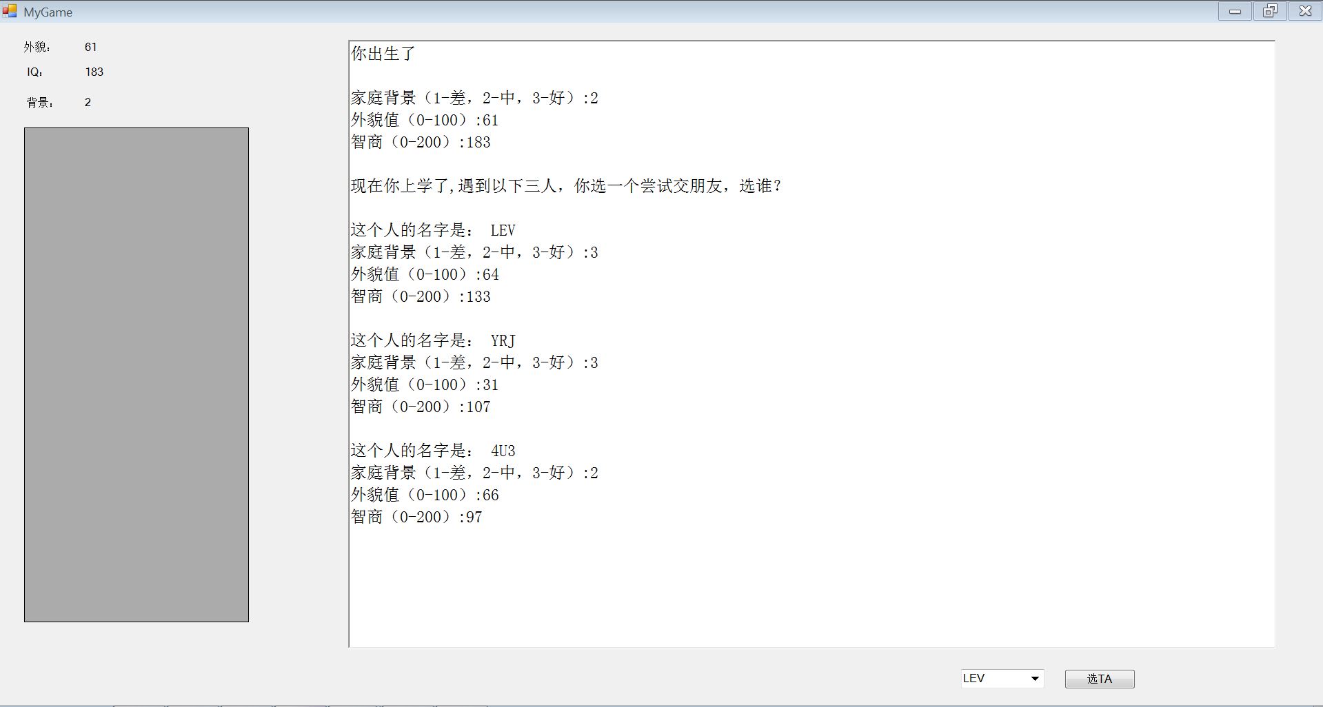Minimize the MyGame window
The height and width of the screenshot is (707, 1323).
1235,11
